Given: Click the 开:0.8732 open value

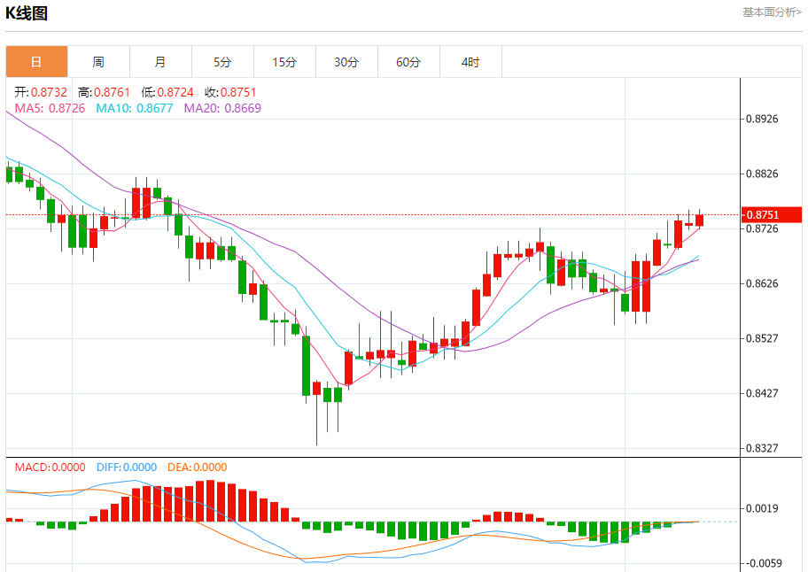Looking at the screenshot, I should coord(42,92).
